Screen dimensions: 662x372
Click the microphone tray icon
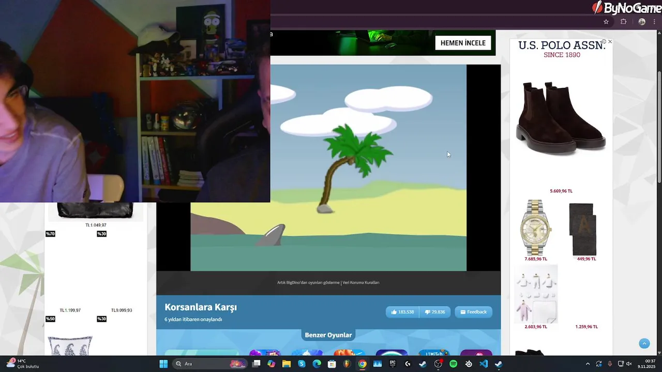click(610, 364)
